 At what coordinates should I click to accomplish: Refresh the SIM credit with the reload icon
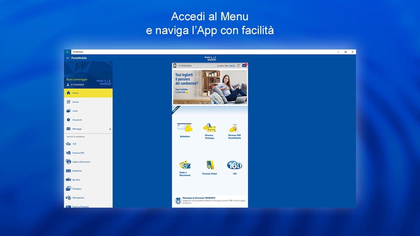[238, 66]
